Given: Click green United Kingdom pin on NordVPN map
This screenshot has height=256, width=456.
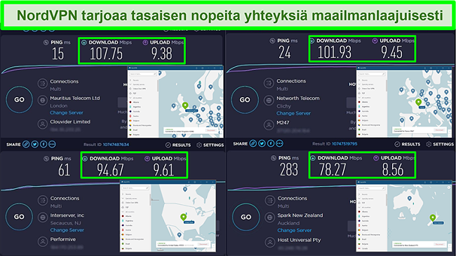Looking at the screenshot, I should click(x=185, y=106).
